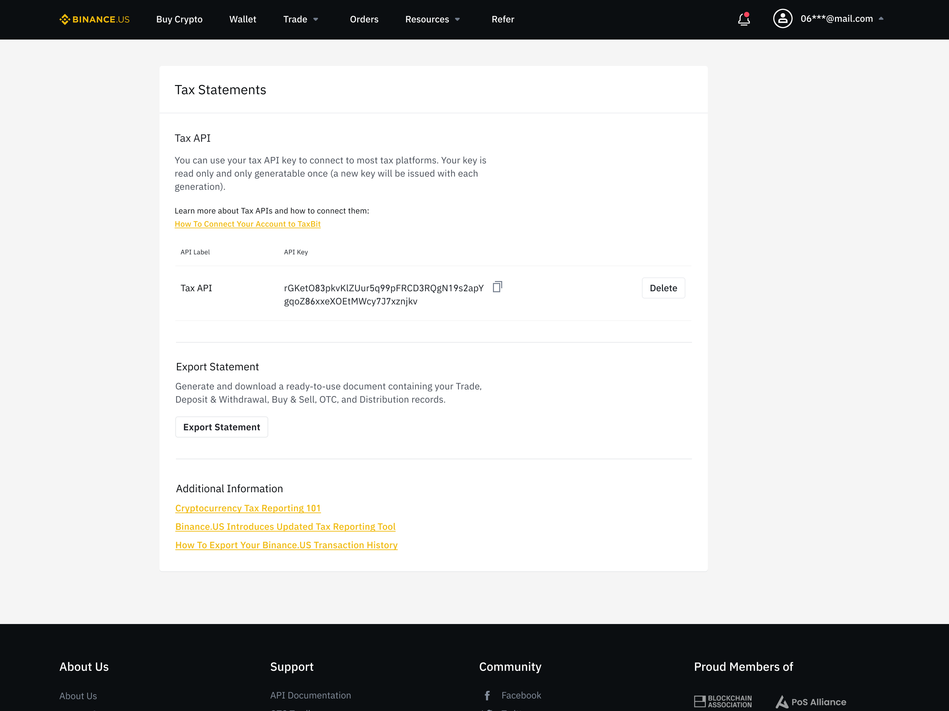Click the Export Statement button
949x711 pixels.
pos(221,427)
